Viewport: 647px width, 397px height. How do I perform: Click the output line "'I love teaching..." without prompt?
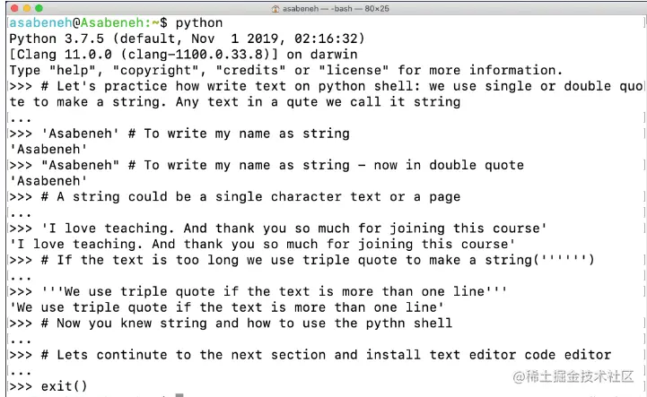click(x=262, y=244)
